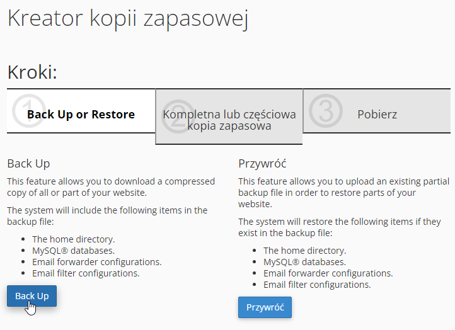Click the step 3 circled number icon

pyautogui.click(x=326, y=111)
